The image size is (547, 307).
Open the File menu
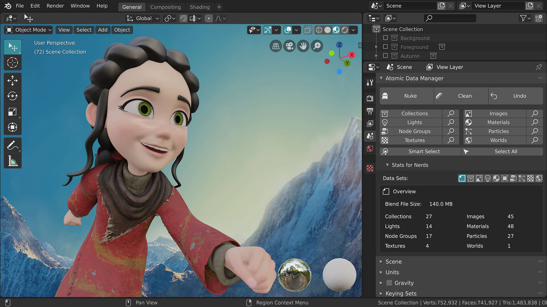coord(20,6)
